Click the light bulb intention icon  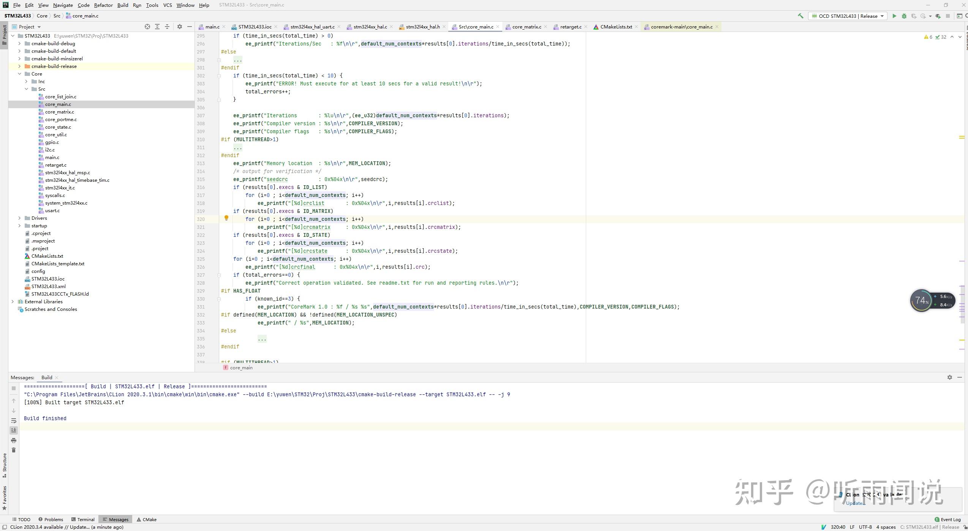tap(226, 218)
